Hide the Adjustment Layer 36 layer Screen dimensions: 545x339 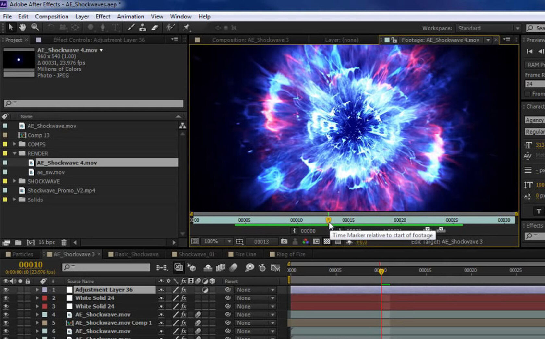6,290
